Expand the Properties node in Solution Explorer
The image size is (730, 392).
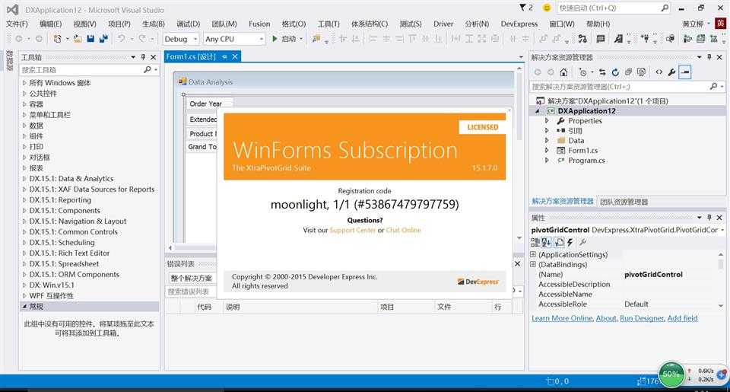(547, 121)
